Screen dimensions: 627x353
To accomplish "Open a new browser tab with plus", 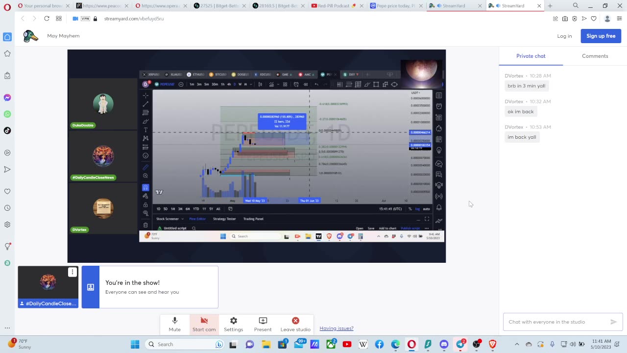I will click(x=550, y=6).
